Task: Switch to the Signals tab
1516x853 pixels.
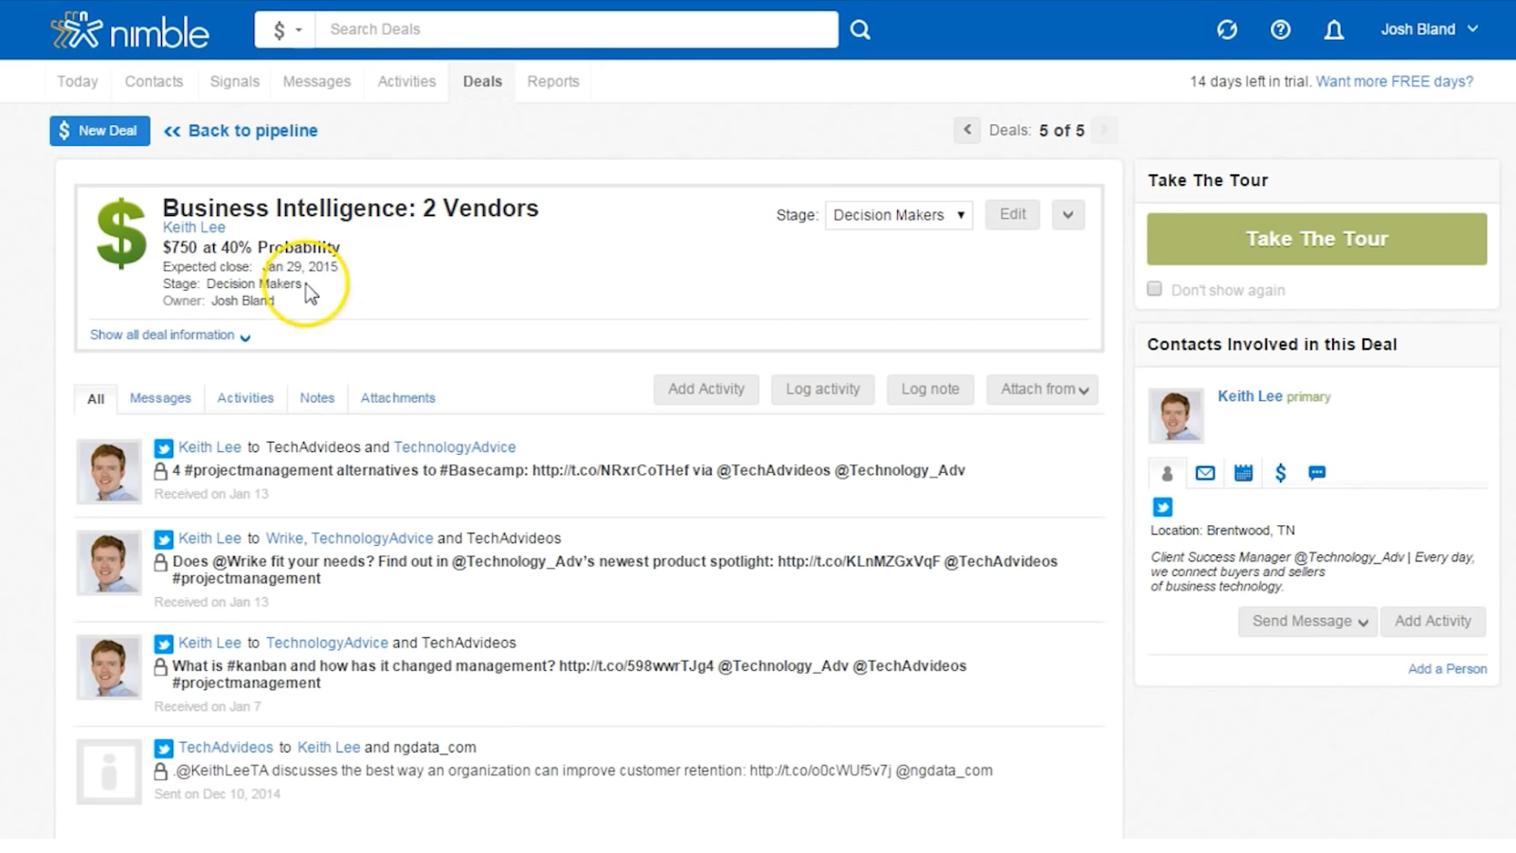Action: point(234,82)
